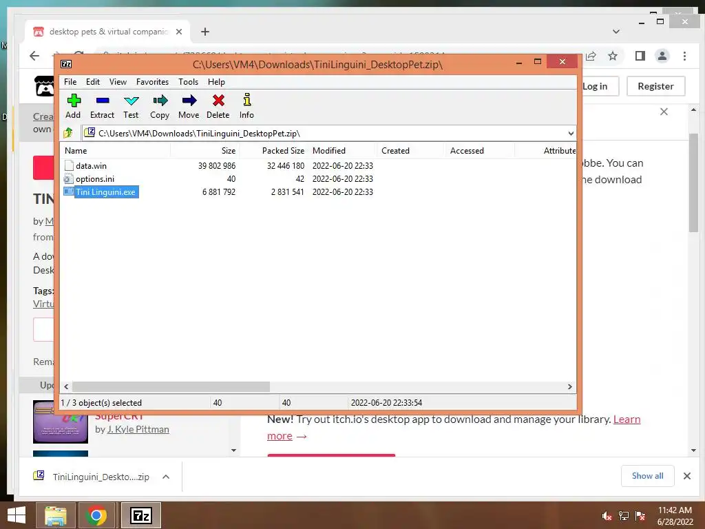Click the horizontal scrollbar thumb in 7-Zip
705x529 pixels.
click(x=171, y=387)
